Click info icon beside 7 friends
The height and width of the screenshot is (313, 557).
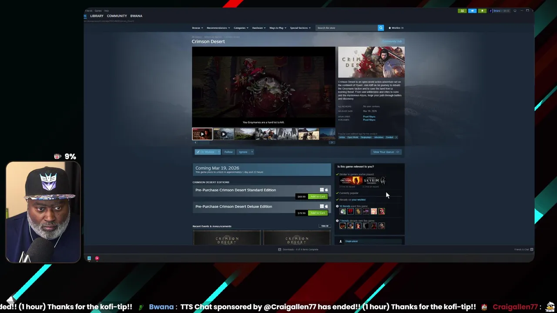(x=337, y=221)
